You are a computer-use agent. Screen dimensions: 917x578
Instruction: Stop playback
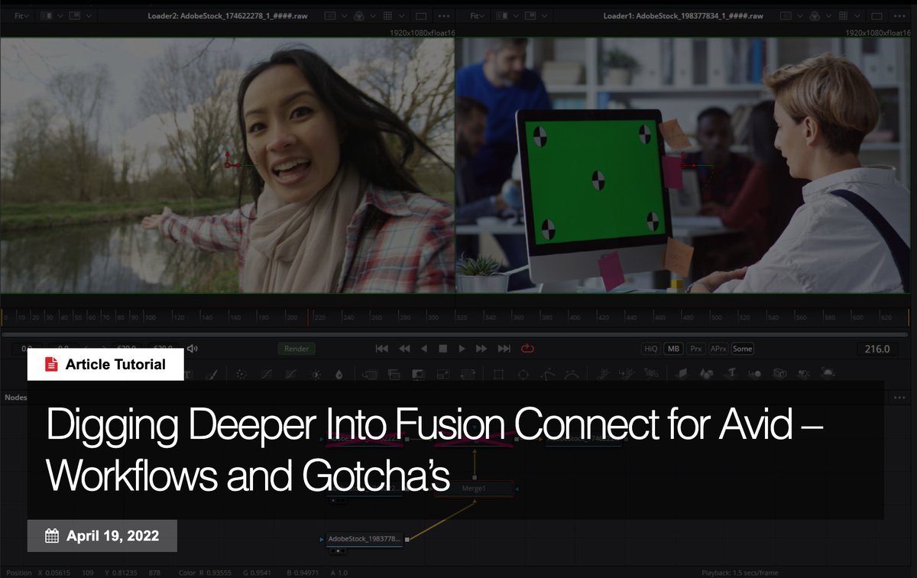[442, 349]
